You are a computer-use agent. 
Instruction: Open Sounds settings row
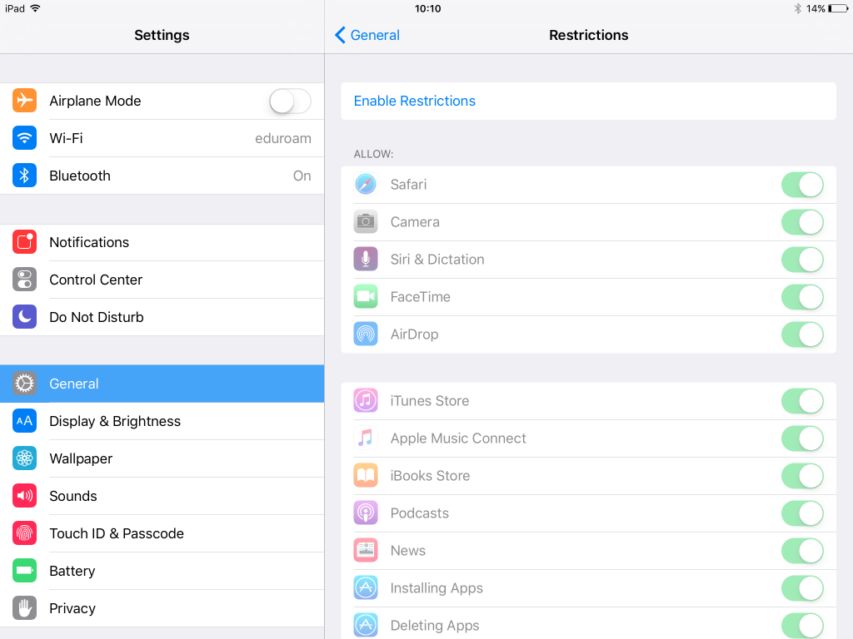(162, 496)
